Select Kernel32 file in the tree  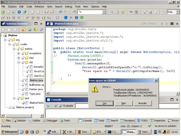point(39,67)
